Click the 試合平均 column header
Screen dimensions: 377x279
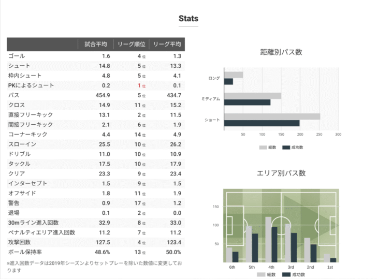pyautogui.click(x=96, y=44)
